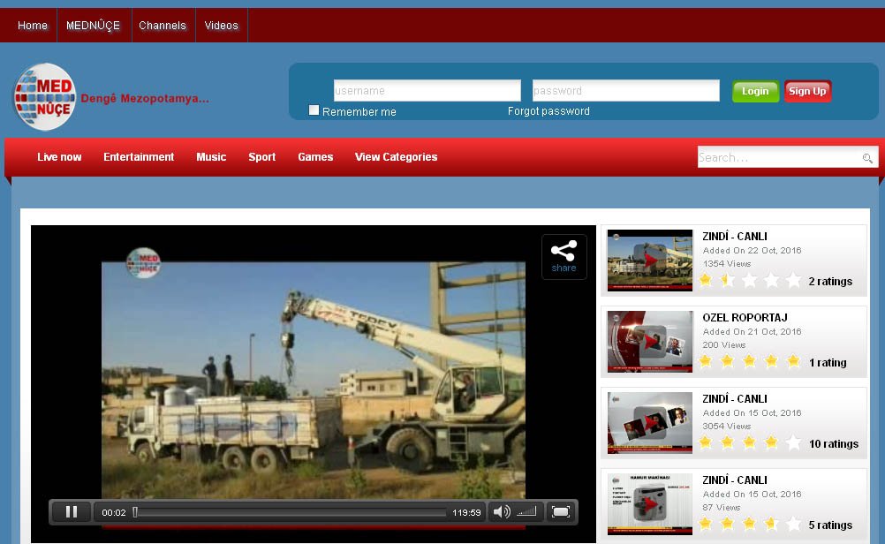Open the ZINDÎ - CANLI thumbnail from 22 Oct
885x544 pixels.
point(650,261)
